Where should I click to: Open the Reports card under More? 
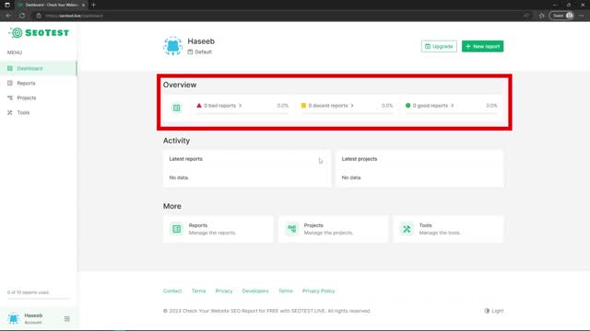218,229
